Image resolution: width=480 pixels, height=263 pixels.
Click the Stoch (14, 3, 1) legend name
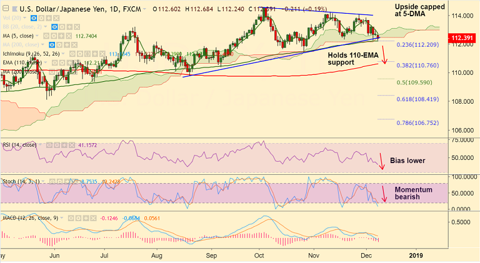21,181
